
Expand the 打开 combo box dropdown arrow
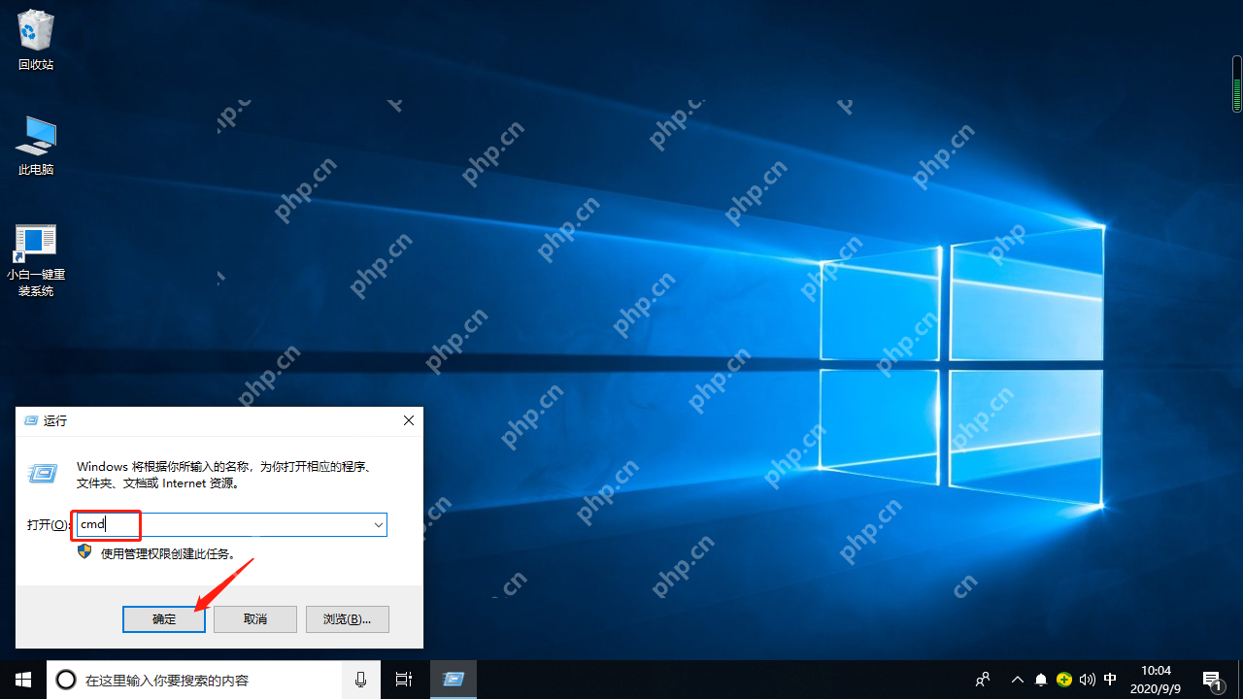click(378, 524)
